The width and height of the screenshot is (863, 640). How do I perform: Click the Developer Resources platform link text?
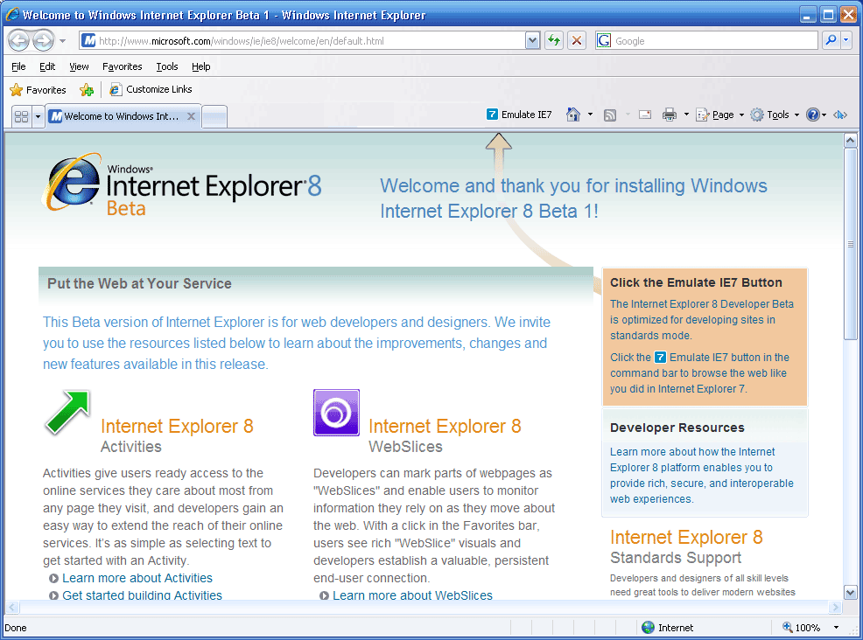point(702,475)
